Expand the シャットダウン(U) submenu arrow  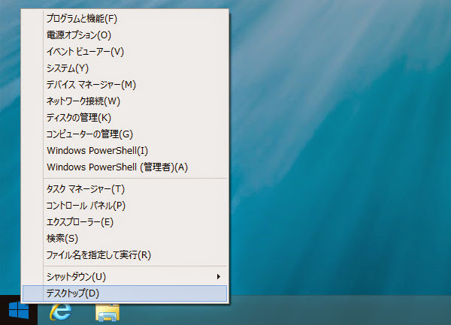point(219,277)
